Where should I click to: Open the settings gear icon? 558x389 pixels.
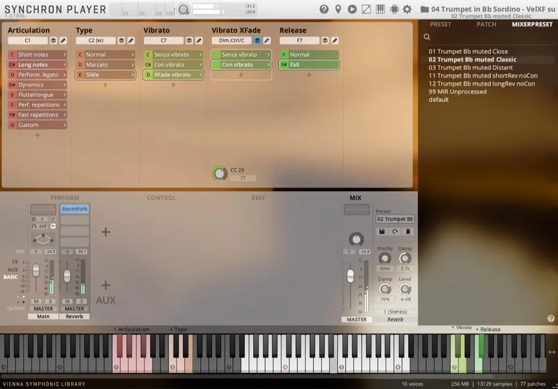pos(407,9)
